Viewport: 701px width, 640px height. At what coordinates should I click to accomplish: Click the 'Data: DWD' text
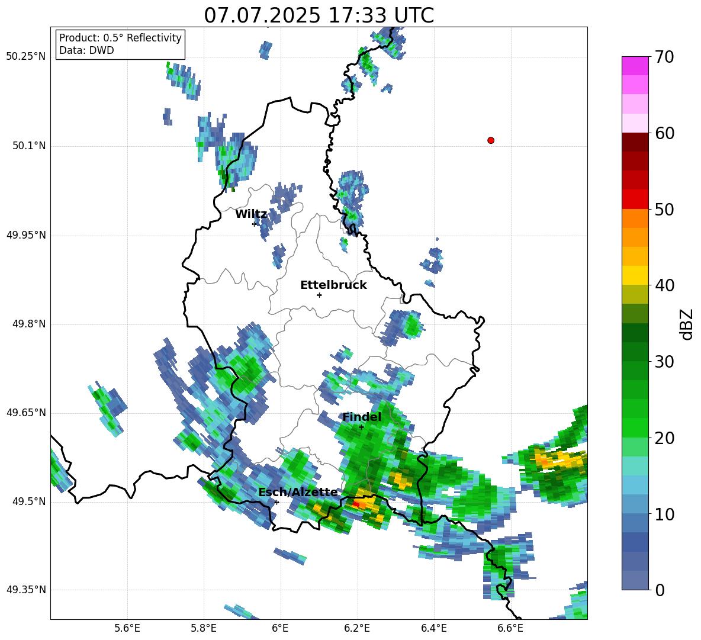click(x=86, y=50)
